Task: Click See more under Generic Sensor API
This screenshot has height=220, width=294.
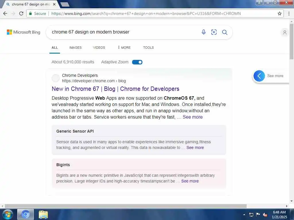Action: [195, 148]
